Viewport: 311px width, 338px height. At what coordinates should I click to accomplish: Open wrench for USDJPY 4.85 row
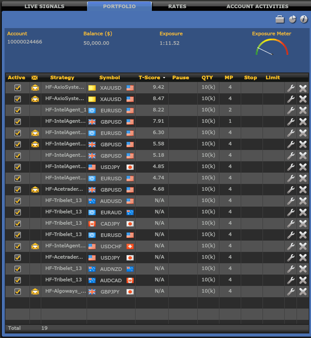tap(291, 167)
